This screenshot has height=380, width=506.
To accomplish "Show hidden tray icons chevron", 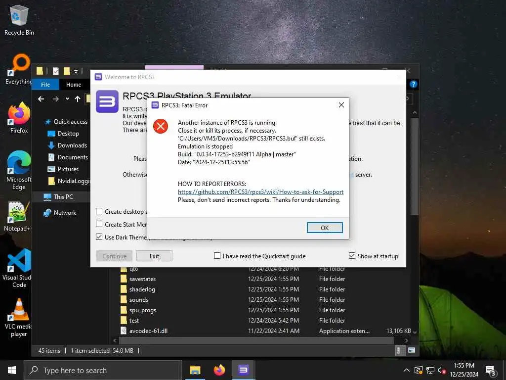I will pos(407,370).
